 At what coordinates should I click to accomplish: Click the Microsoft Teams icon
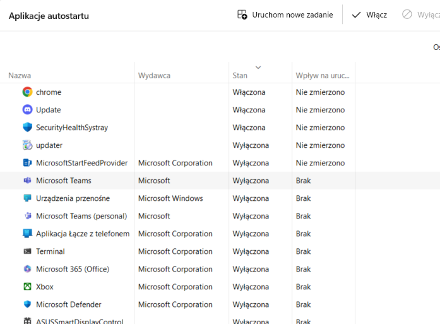coord(27,181)
